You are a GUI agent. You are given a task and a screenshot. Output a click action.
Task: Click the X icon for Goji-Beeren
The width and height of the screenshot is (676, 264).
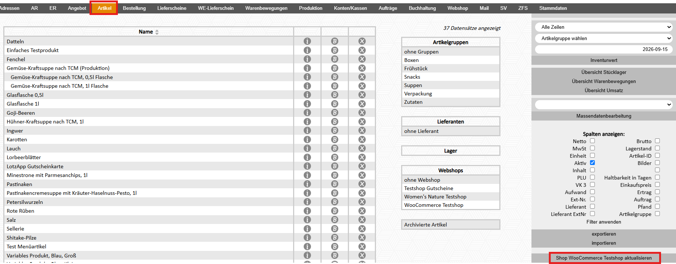point(362,113)
